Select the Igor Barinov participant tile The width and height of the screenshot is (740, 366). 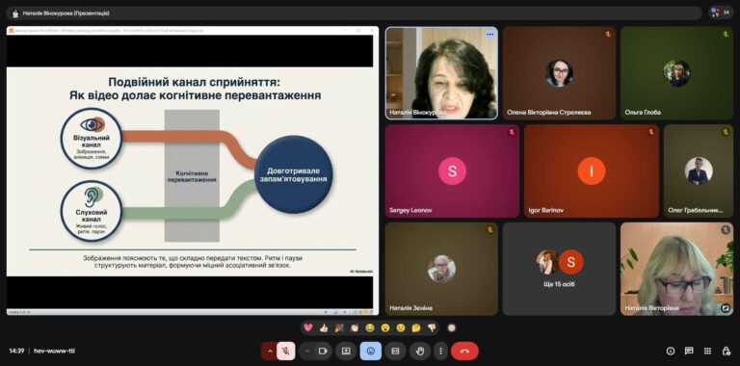click(x=592, y=170)
